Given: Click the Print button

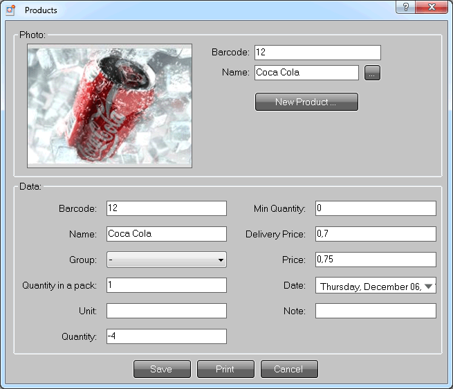Looking at the screenshot, I should coord(225,369).
